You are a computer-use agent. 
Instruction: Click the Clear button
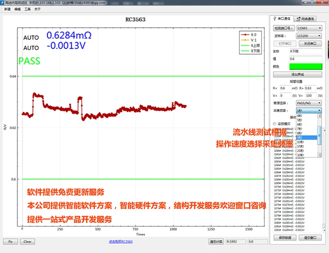point(28,241)
